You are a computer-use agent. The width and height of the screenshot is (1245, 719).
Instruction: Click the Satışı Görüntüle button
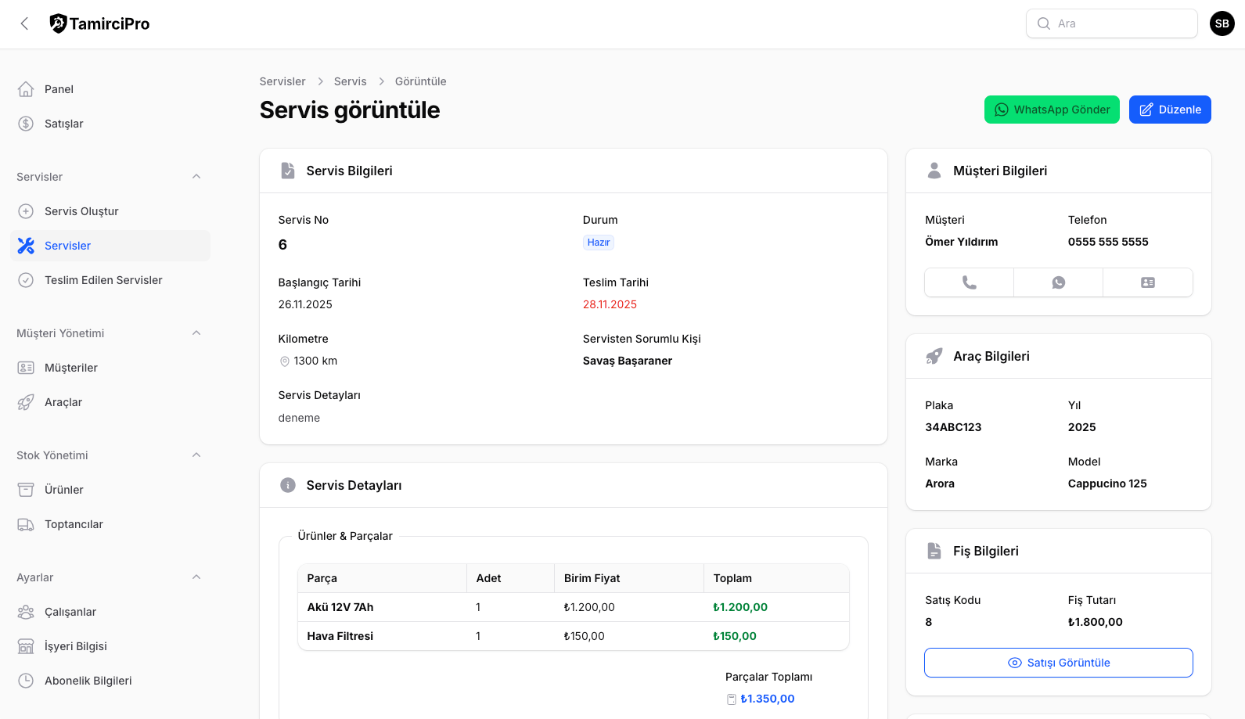tap(1058, 663)
